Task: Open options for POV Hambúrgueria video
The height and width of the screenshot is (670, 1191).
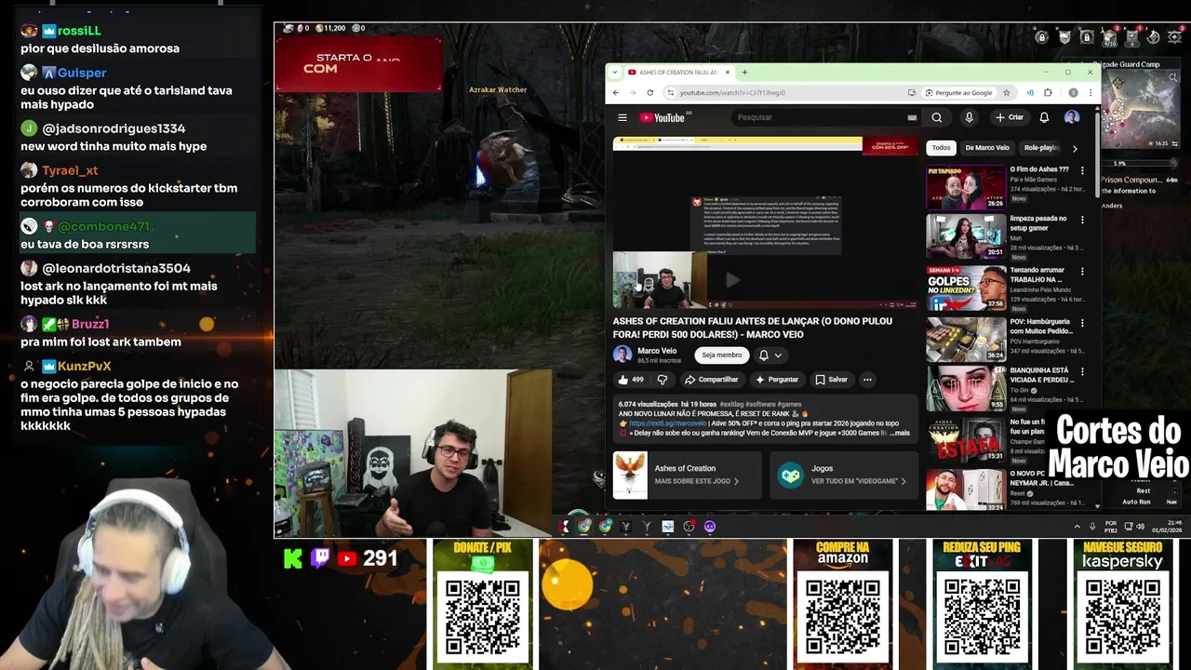Action: click(1081, 323)
